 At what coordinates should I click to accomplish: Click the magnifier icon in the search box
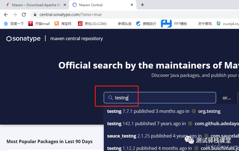coord(110,98)
